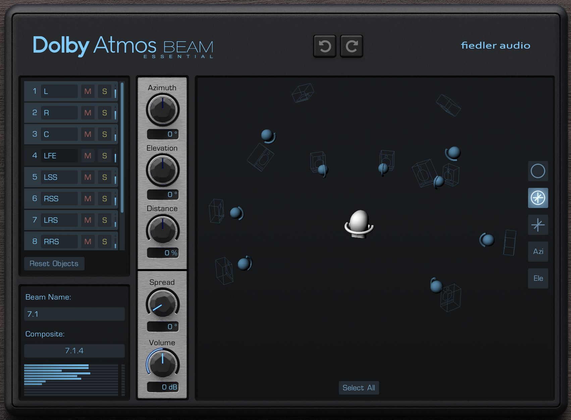Mute channel 3 C
Image resolution: width=571 pixels, height=420 pixels.
(88, 134)
